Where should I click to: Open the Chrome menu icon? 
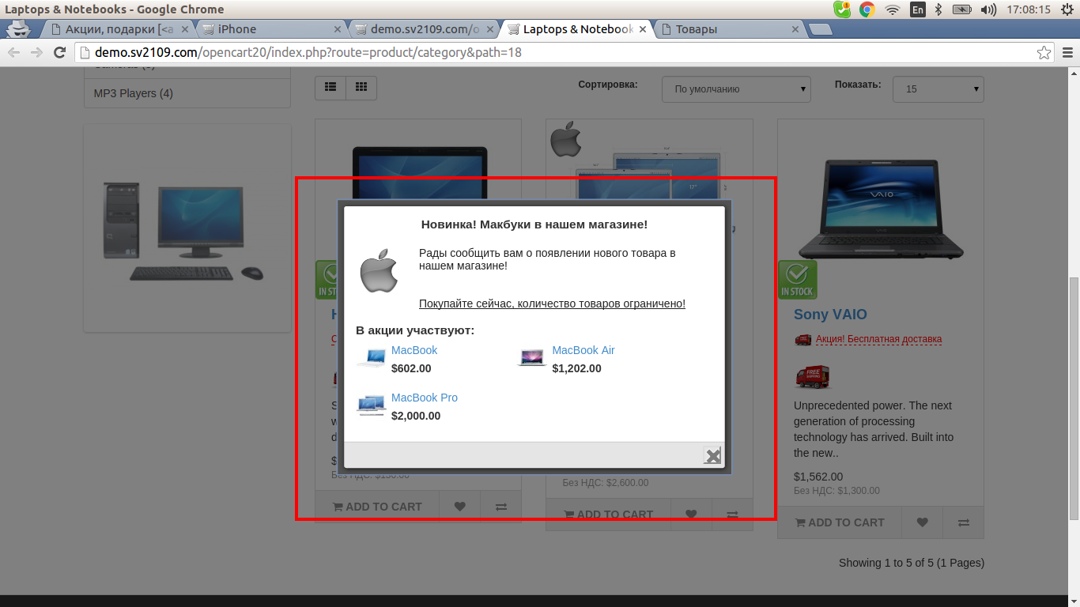pyautogui.click(x=1067, y=53)
